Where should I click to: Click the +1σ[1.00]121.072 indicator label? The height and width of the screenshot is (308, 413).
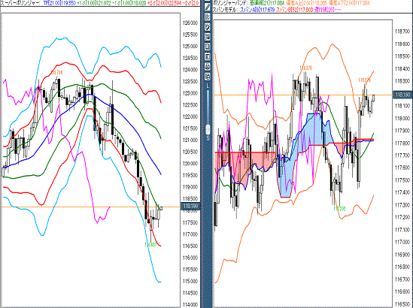(x=93, y=3)
